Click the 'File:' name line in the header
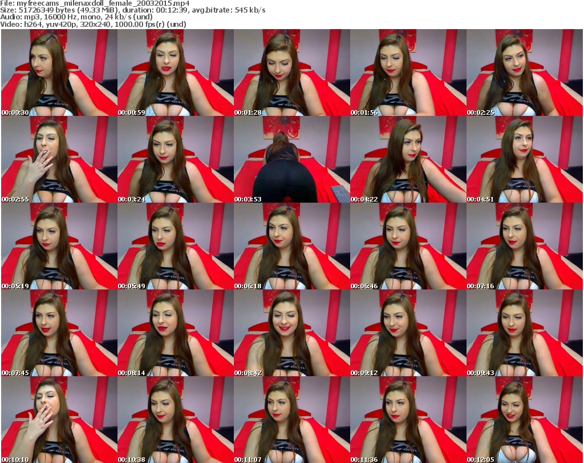 click(x=95, y=3)
